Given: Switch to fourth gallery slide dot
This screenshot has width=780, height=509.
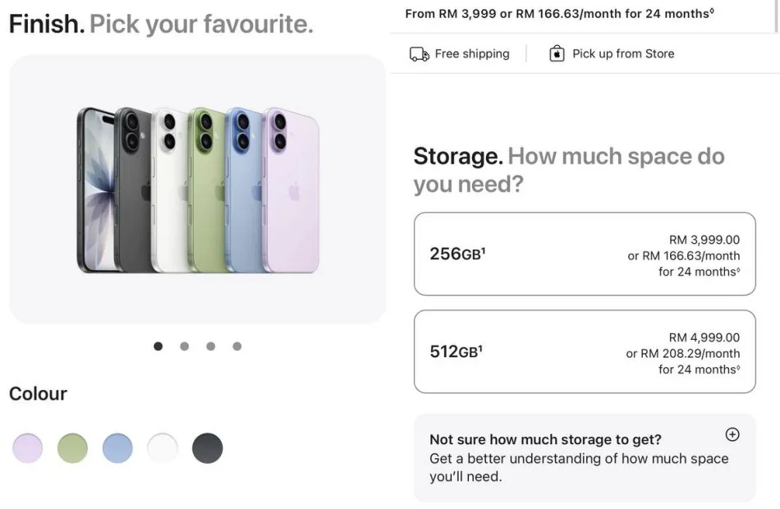Looking at the screenshot, I should pyautogui.click(x=236, y=346).
